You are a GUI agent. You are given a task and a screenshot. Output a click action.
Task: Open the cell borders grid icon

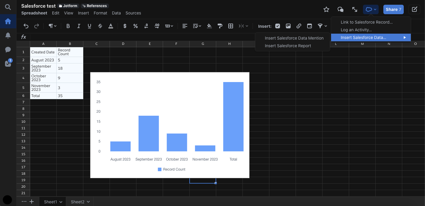point(231,26)
